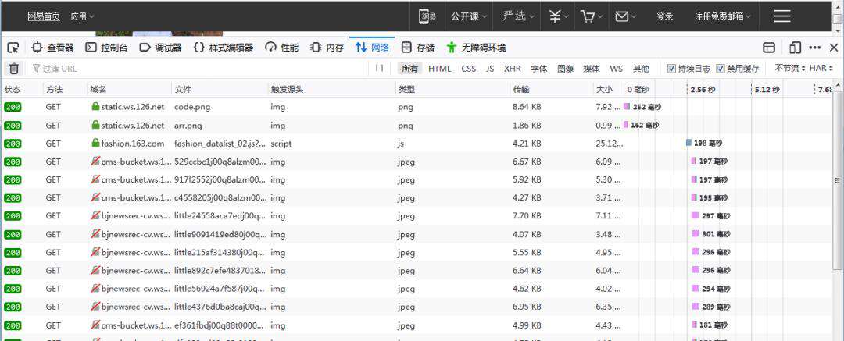Filter requests by HTML
Image resolution: width=844 pixels, height=341 pixels.
(440, 69)
